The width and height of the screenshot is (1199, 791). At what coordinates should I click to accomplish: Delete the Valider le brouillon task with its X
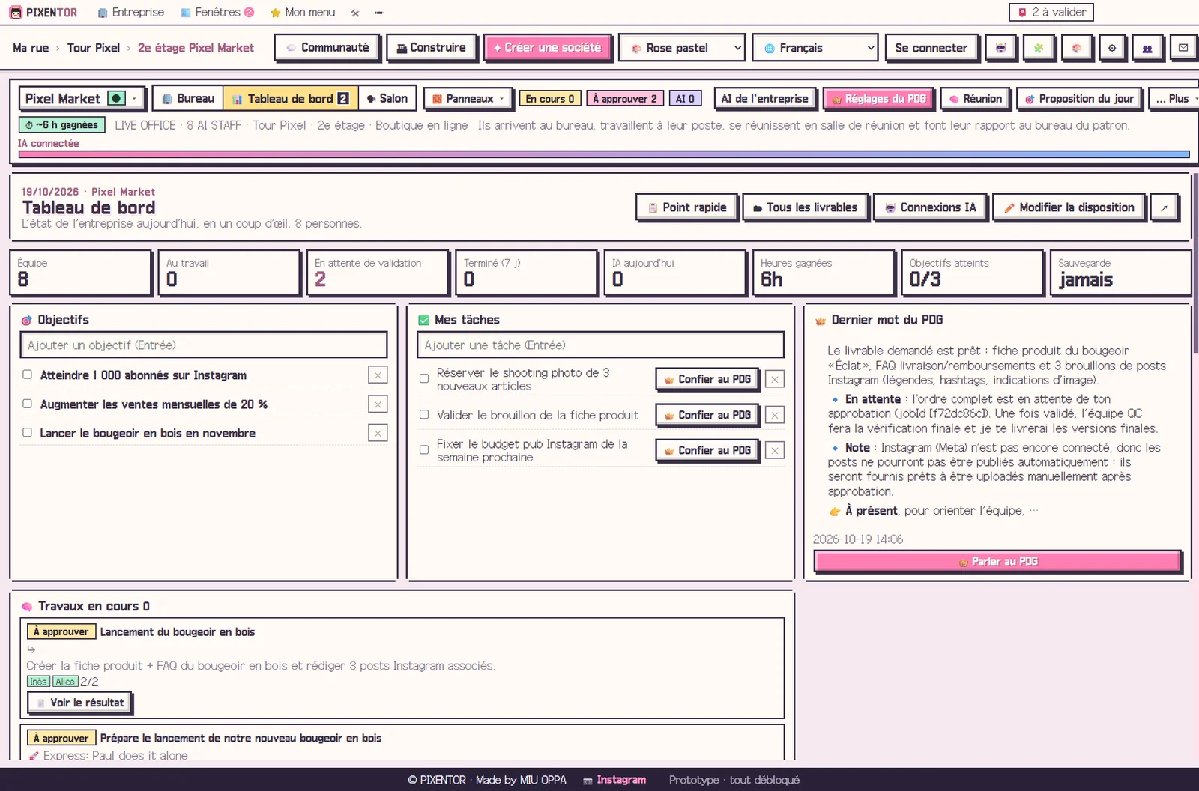tap(775, 415)
